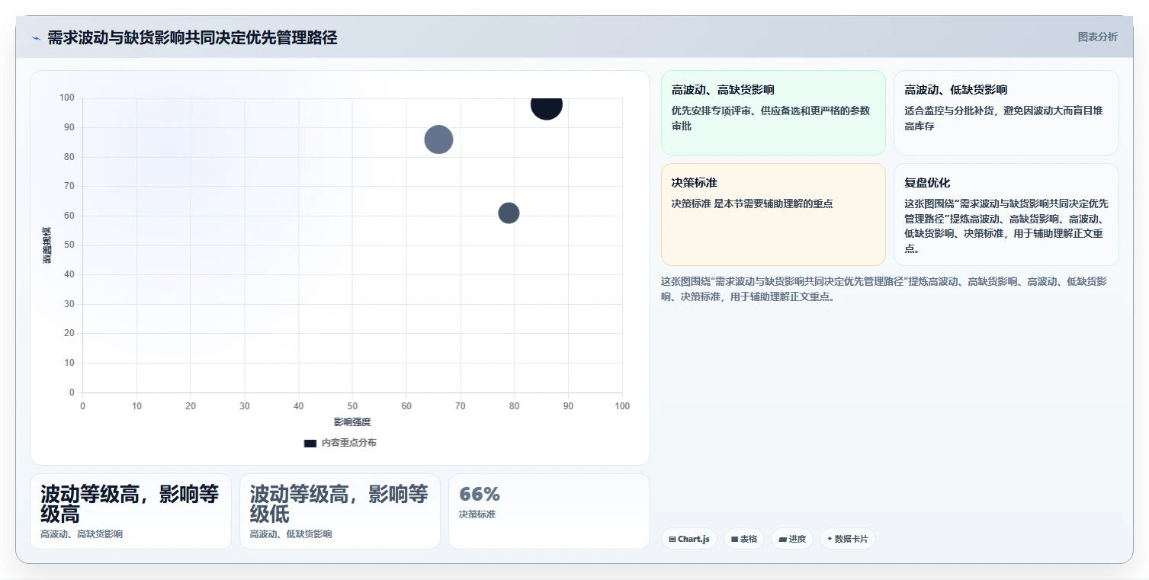Click the lightning icon beside the title

pos(36,38)
